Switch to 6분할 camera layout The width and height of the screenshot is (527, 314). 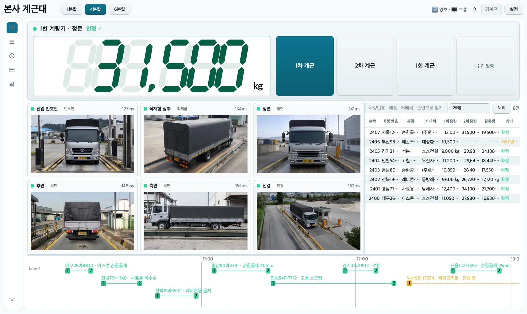coord(120,9)
